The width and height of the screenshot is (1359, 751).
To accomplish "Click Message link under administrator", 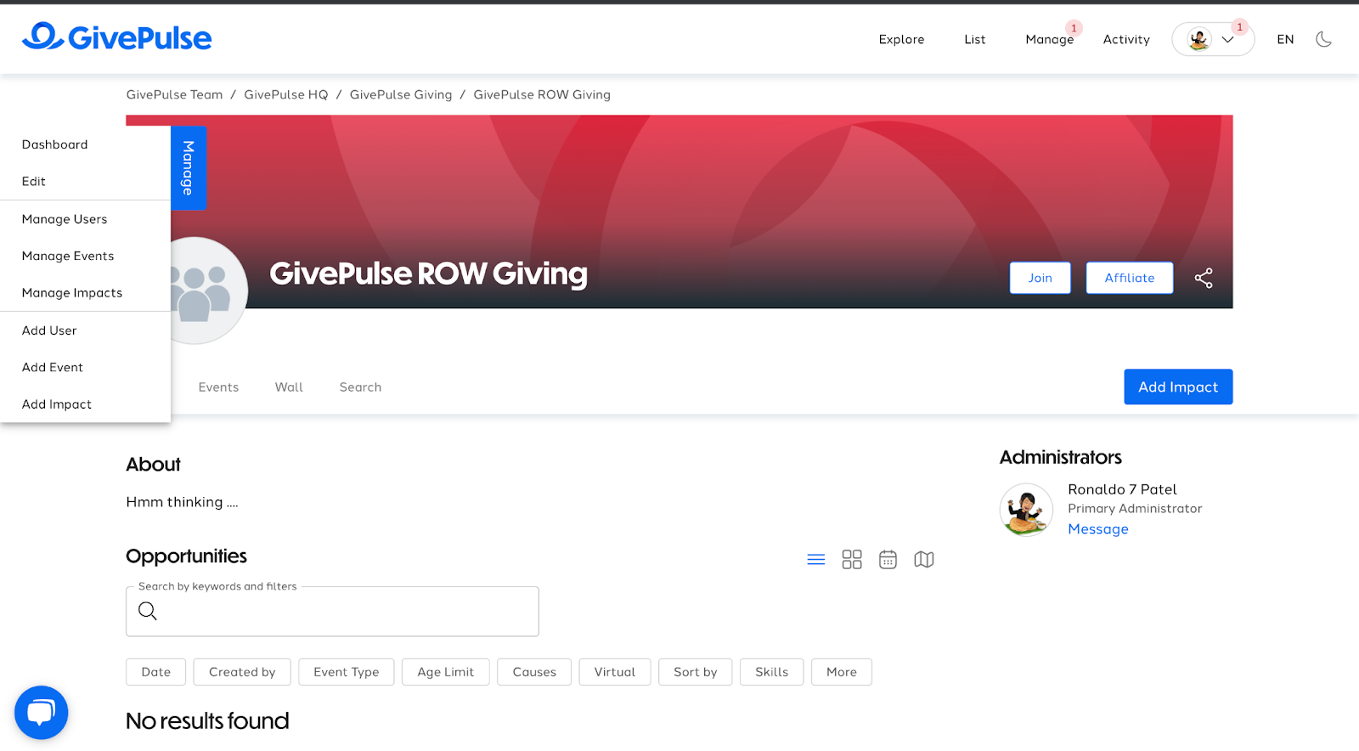I will 1098,529.
